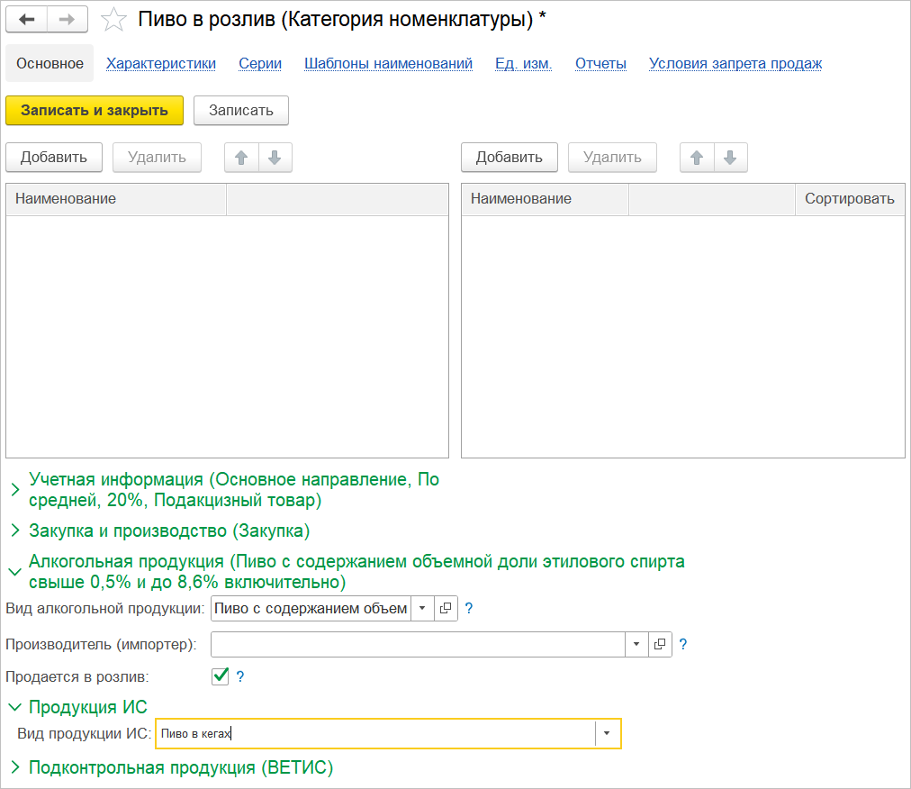Collapse the Алкогольная продукция section

point(14,571)
